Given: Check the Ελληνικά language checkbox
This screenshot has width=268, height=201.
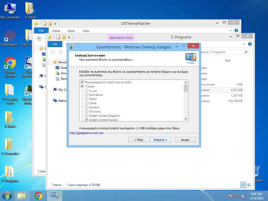Looking at the screenshot, I should point(86,111).
